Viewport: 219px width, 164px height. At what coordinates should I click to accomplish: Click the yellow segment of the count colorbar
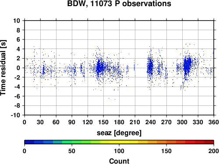click(x=119, y=142)
